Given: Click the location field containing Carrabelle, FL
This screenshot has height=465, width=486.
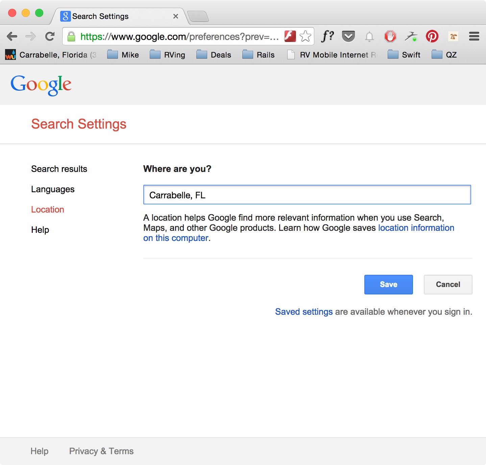Looking at the screenshot, I should click(307, 195).
